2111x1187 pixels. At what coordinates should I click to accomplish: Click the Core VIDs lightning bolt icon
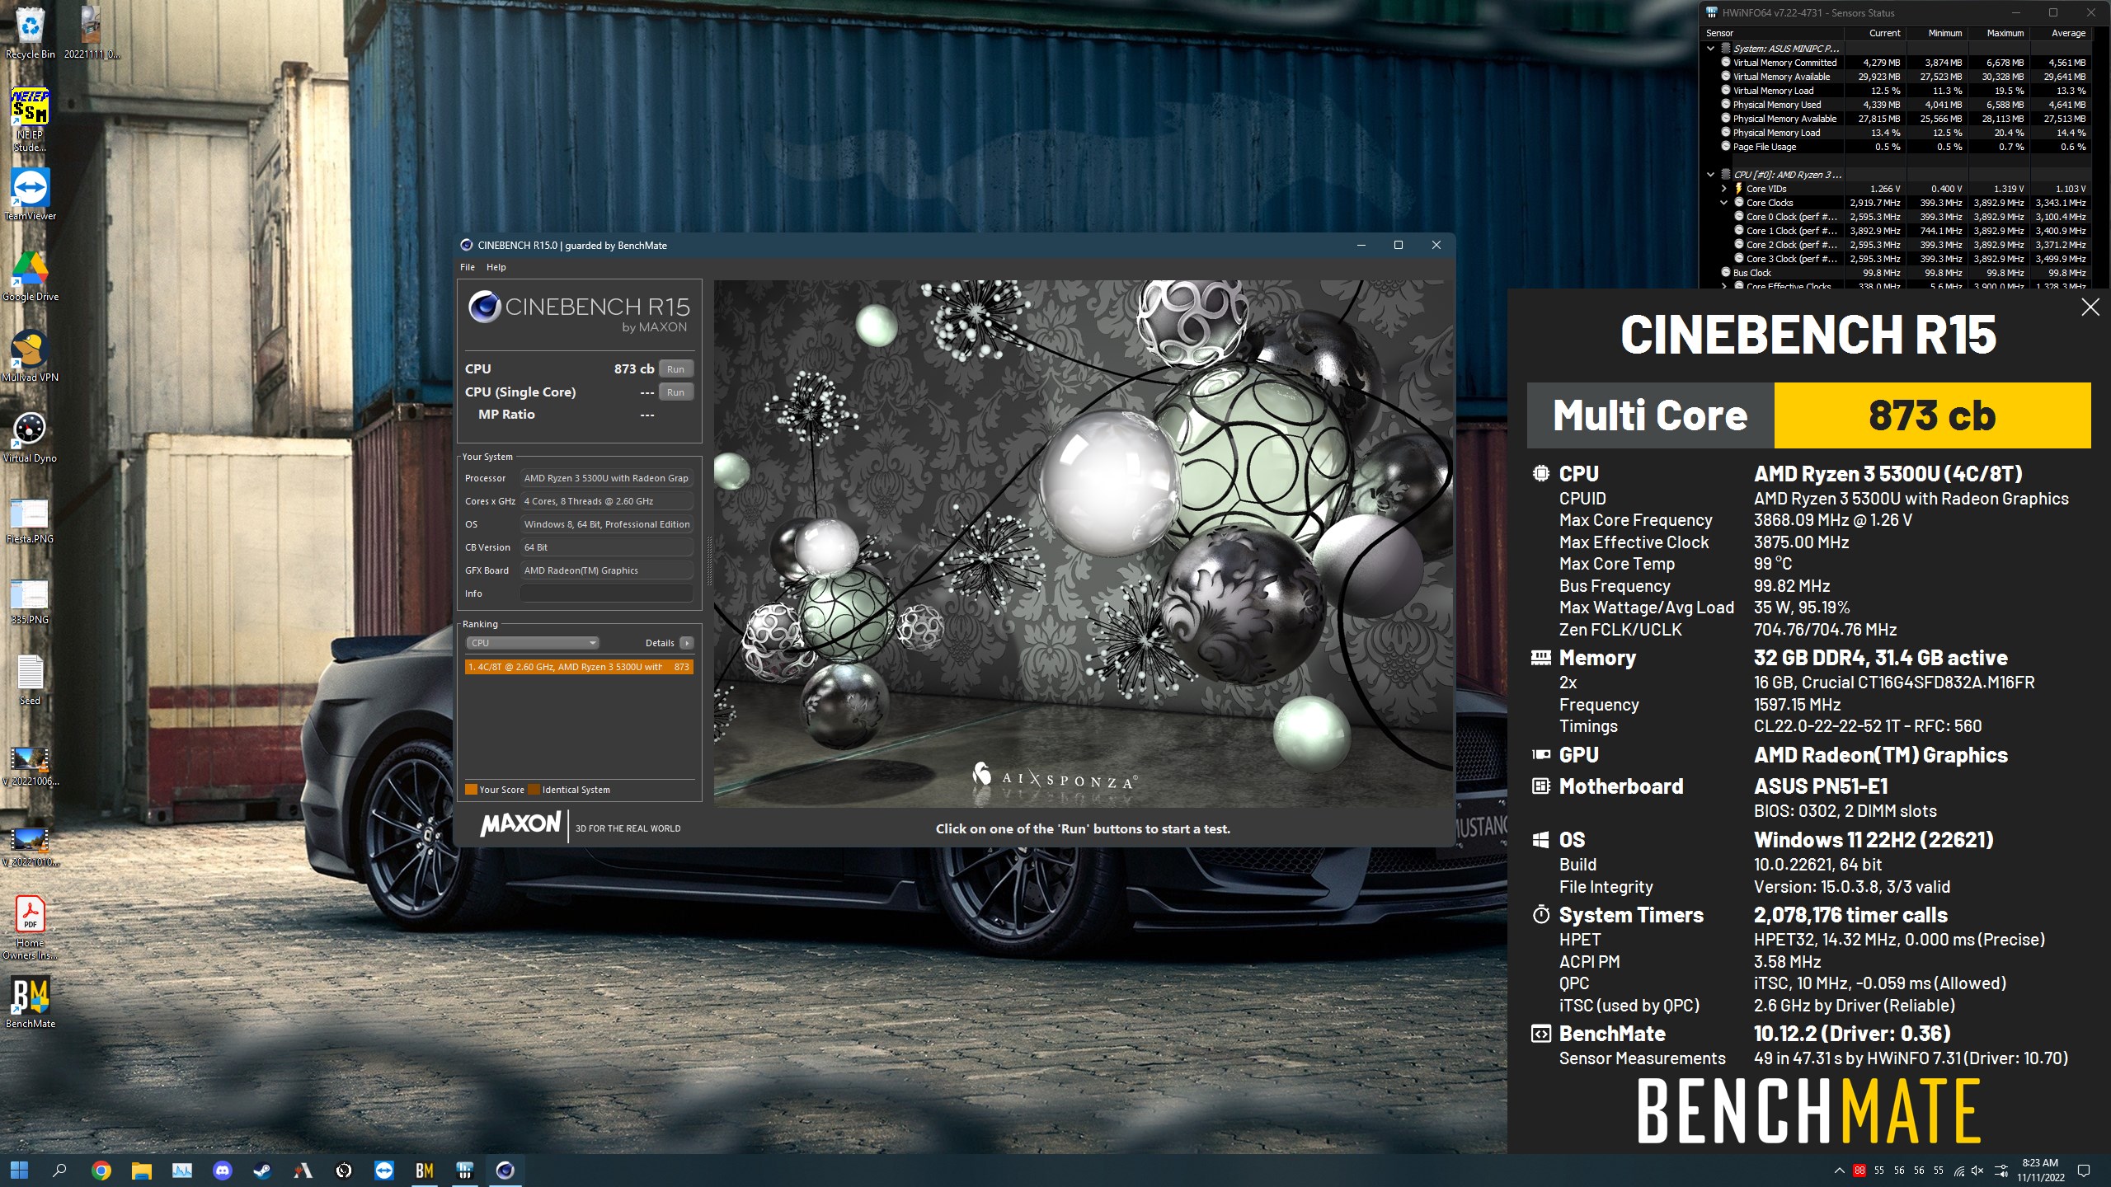(1738, 189)
